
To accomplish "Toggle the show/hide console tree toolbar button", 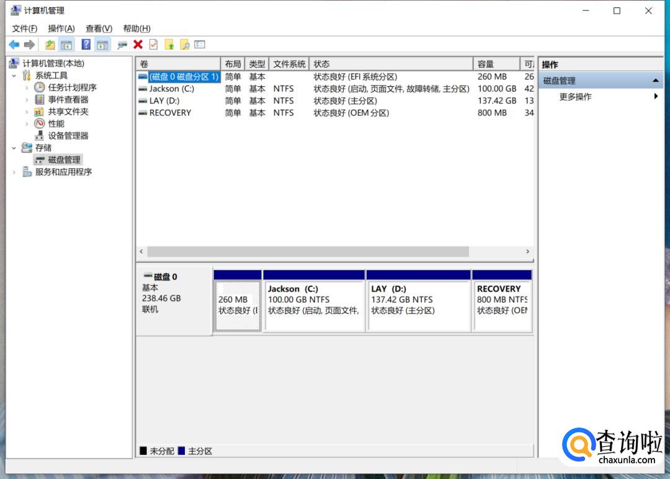I will (66, 45).
